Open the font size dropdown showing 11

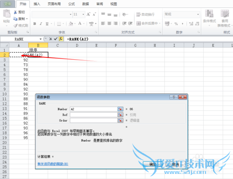(x=83, y=14)
